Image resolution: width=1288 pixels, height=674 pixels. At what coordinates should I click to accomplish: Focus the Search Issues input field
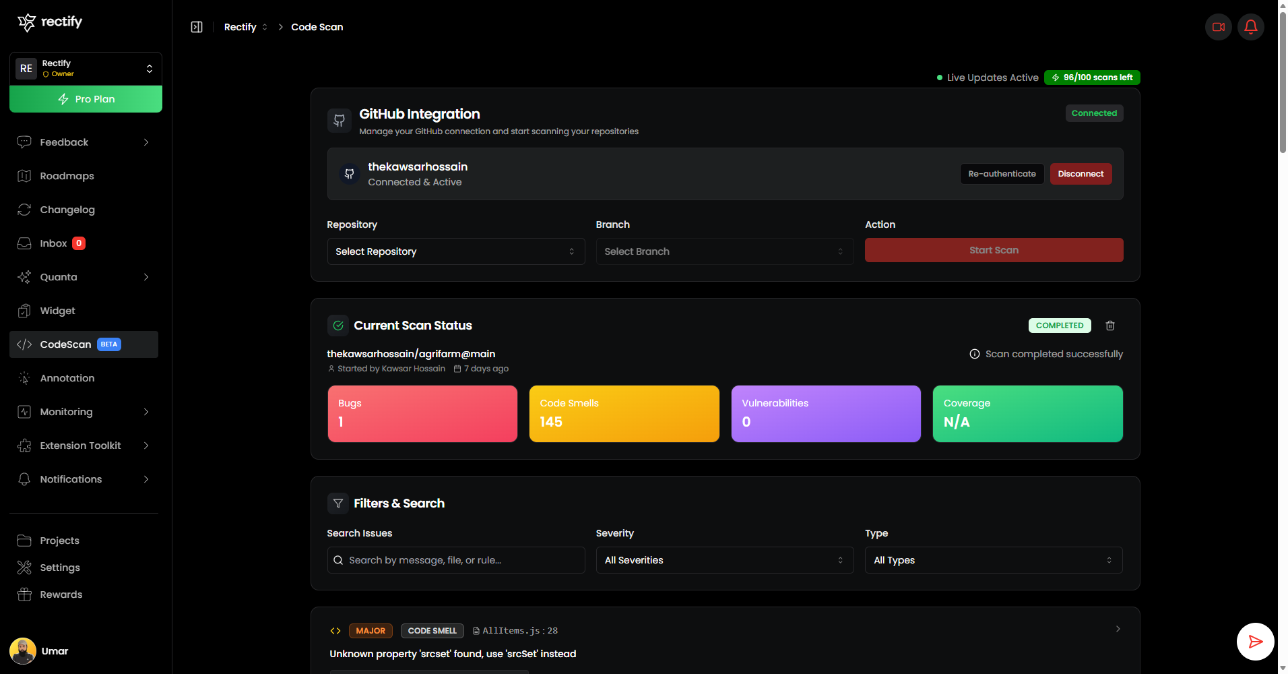click(456, 560)
